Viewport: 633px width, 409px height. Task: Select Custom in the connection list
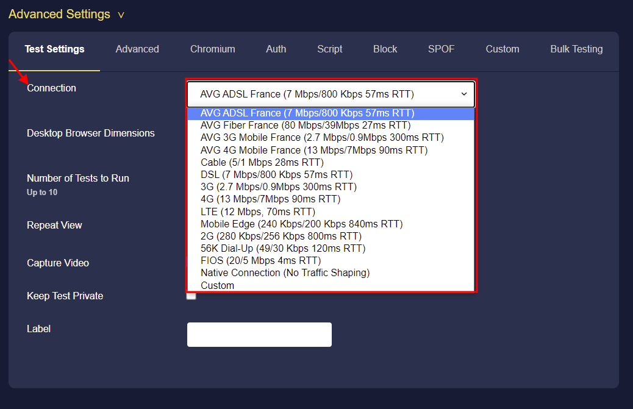coord(331,285)
